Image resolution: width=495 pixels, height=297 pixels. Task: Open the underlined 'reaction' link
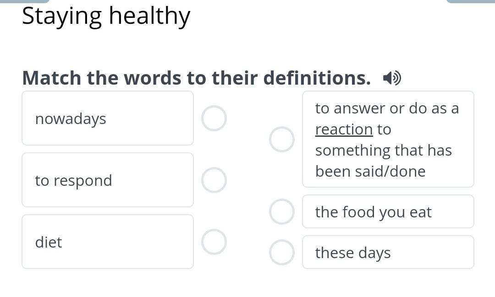[344, 130]
